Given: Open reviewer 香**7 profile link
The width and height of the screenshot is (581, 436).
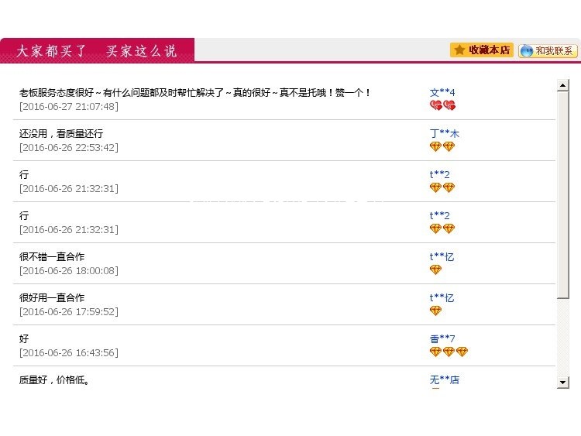Looking at the screenshot, I should 442,338.
